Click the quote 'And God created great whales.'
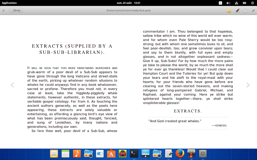This screenshot has height=160, width=257. point(175,121)
